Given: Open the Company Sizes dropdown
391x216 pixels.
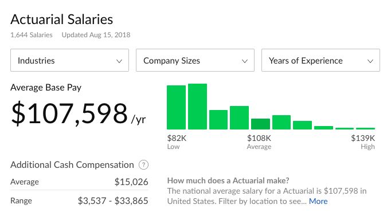Looking at the screenshot, I should 195,60.
